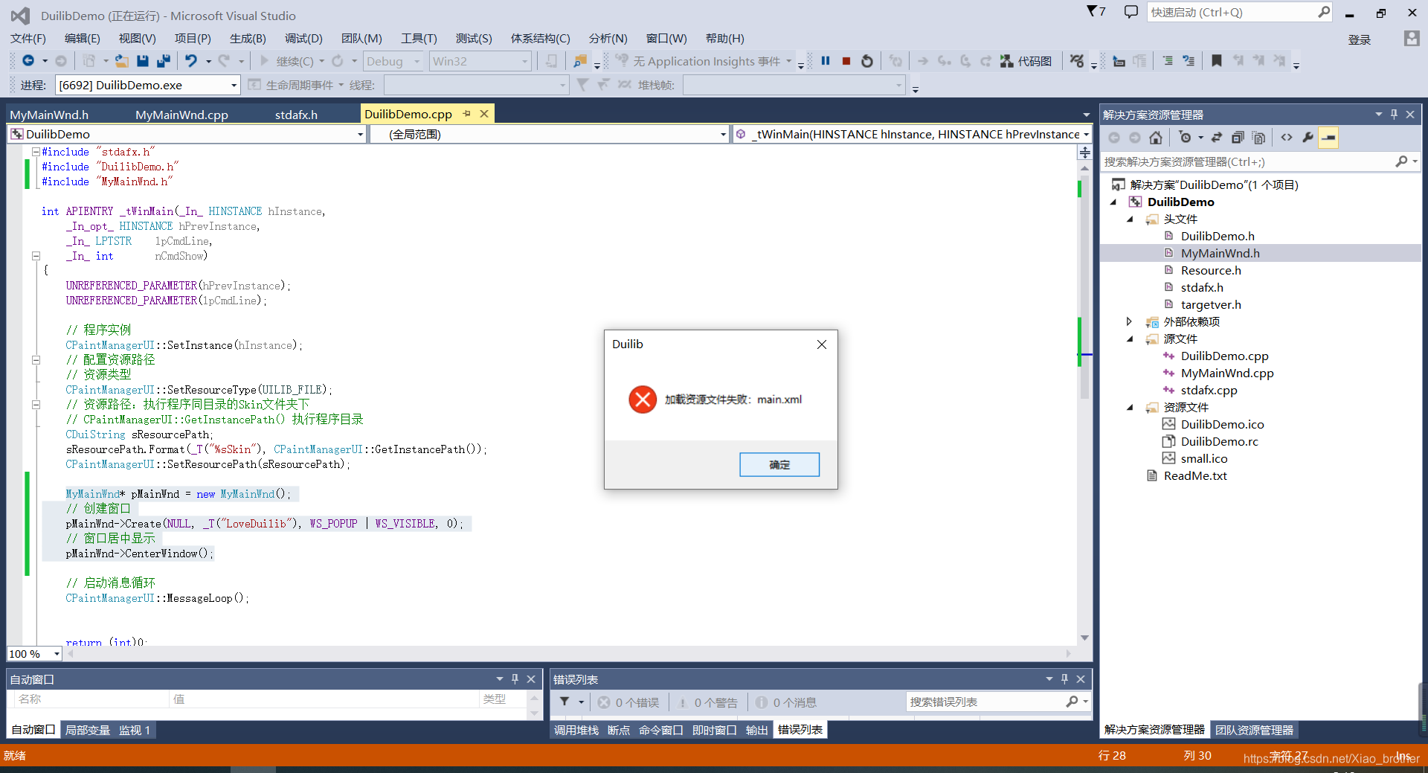This screenshot has width=1428, height=773.
Task: Click the account avatar icon near 登录
Action: pos(1411,39)
